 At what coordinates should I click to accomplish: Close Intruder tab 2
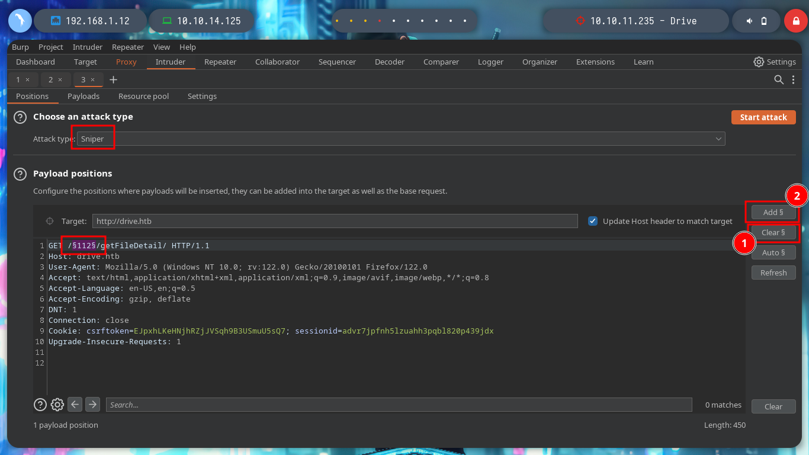click(x=60, y=79)
